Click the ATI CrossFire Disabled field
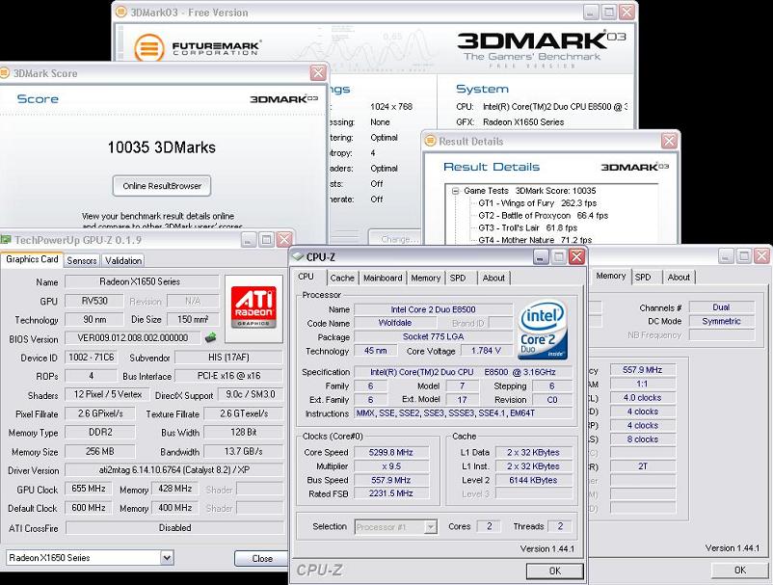The height and width of the screenshot is (585, 773). 175,528
